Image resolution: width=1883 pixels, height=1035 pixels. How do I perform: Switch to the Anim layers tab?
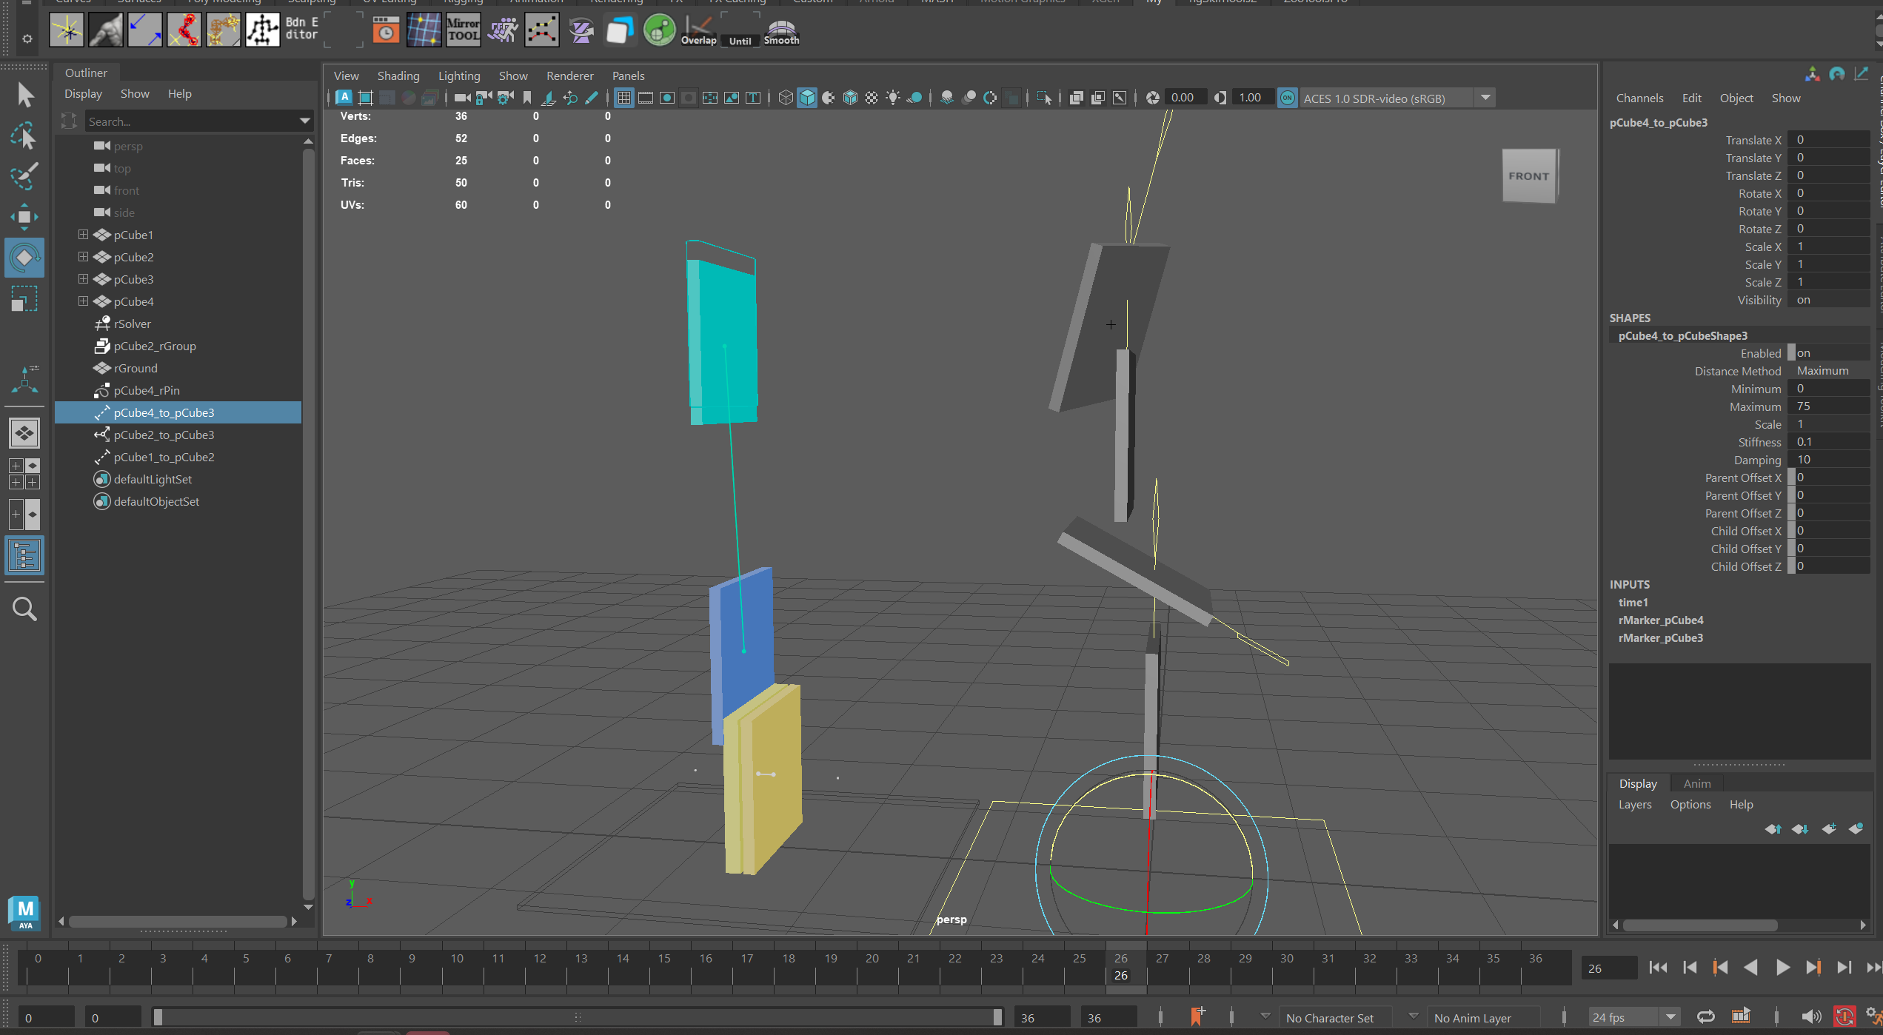click(x=1696, y=783)
